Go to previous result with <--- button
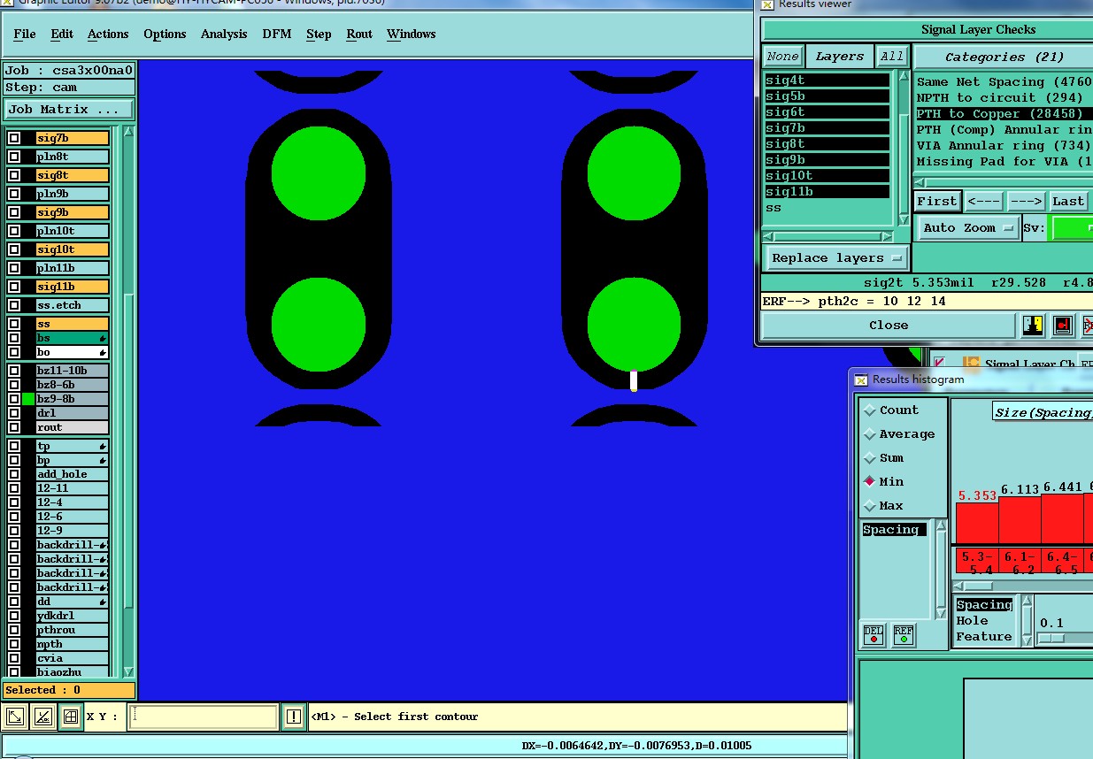The width and height of the screenshot is (1093, 759). click(983, 202)
